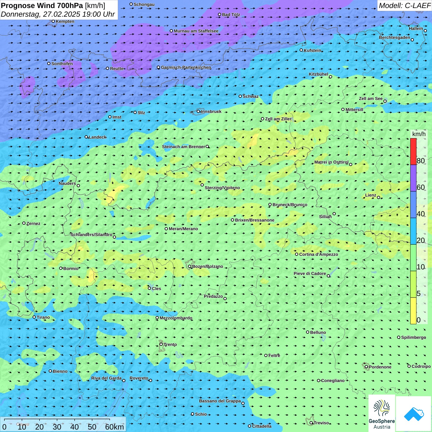Select the purple 60 km/h legend band

(413, 178)
